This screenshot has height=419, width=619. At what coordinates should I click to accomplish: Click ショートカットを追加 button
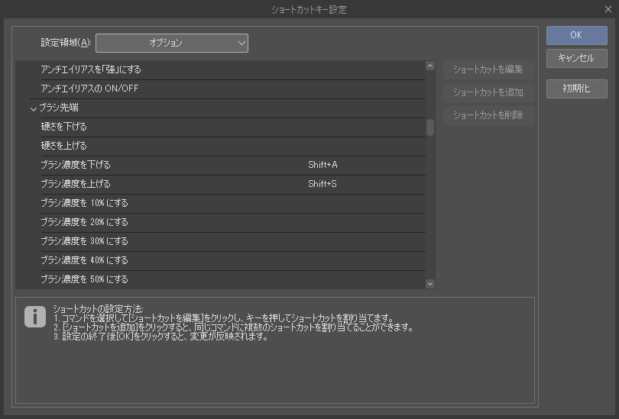pyautogui.click(x=488, y=92)
